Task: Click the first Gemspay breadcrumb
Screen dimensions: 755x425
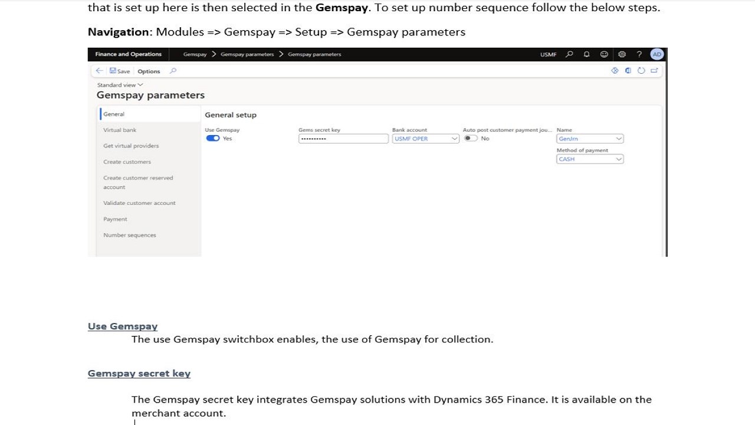Action: click(195, 54)
